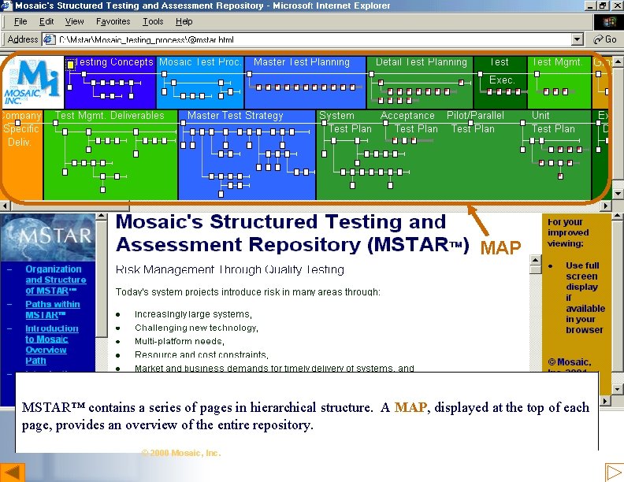Click root node of Master Test Planning tree
This screenshot has height=482, width=624.
pyautogui.click(x=250, y=74)
